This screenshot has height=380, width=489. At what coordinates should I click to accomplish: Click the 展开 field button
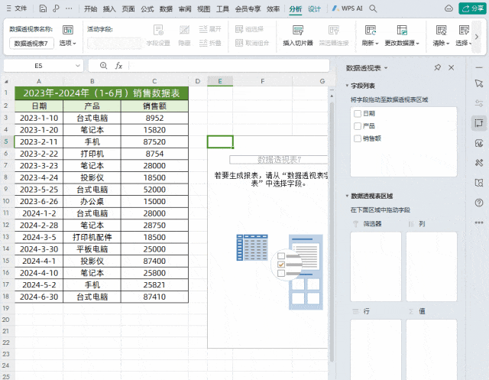[x=210, y=29]
